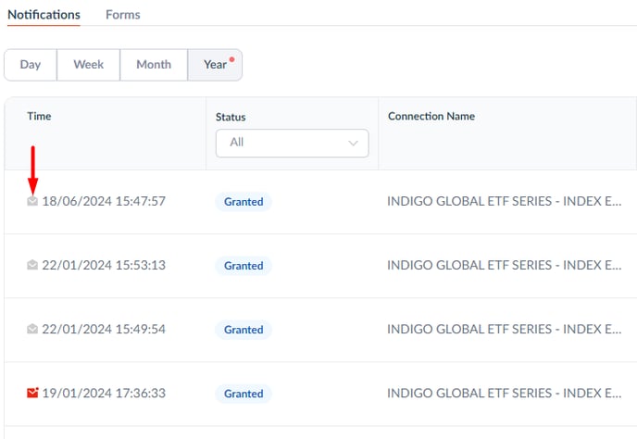Click the Granted badge for 19/01/2024 notification

pos(244,394)
